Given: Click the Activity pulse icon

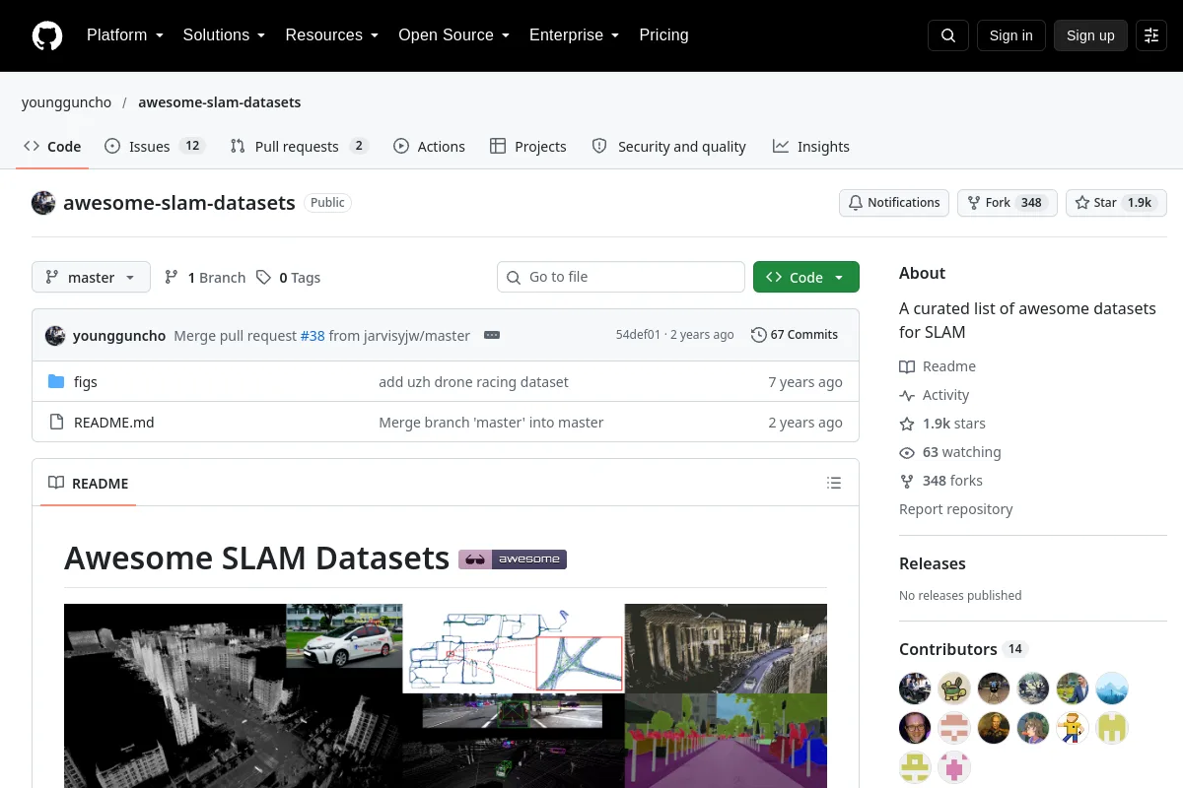Looking at the screenshot, I should point(907,395).
